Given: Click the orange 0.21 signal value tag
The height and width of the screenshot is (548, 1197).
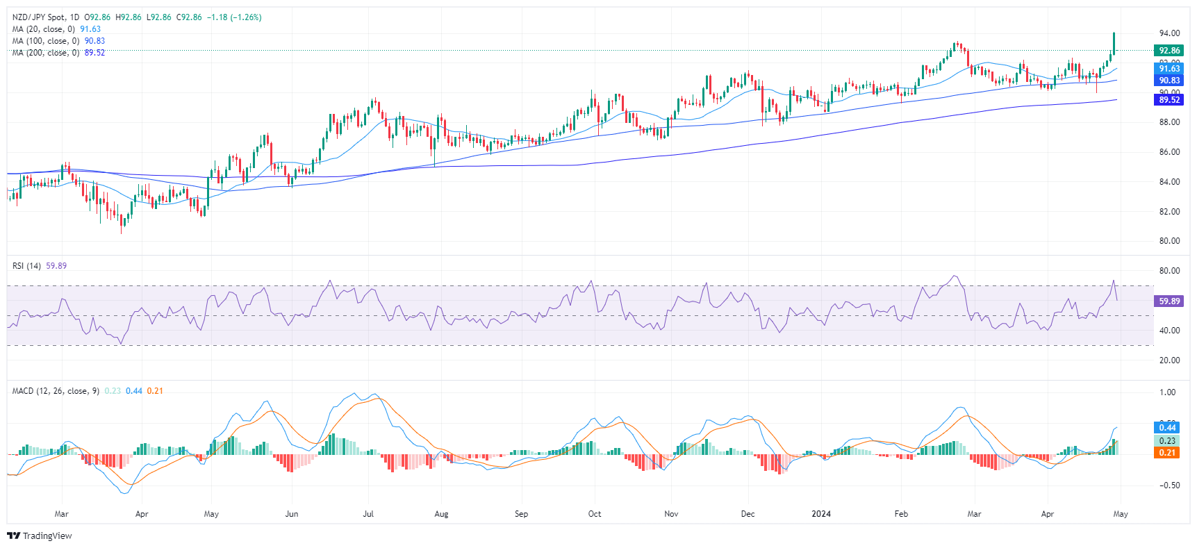Looking at the screenshot, I should (1168, 453).
